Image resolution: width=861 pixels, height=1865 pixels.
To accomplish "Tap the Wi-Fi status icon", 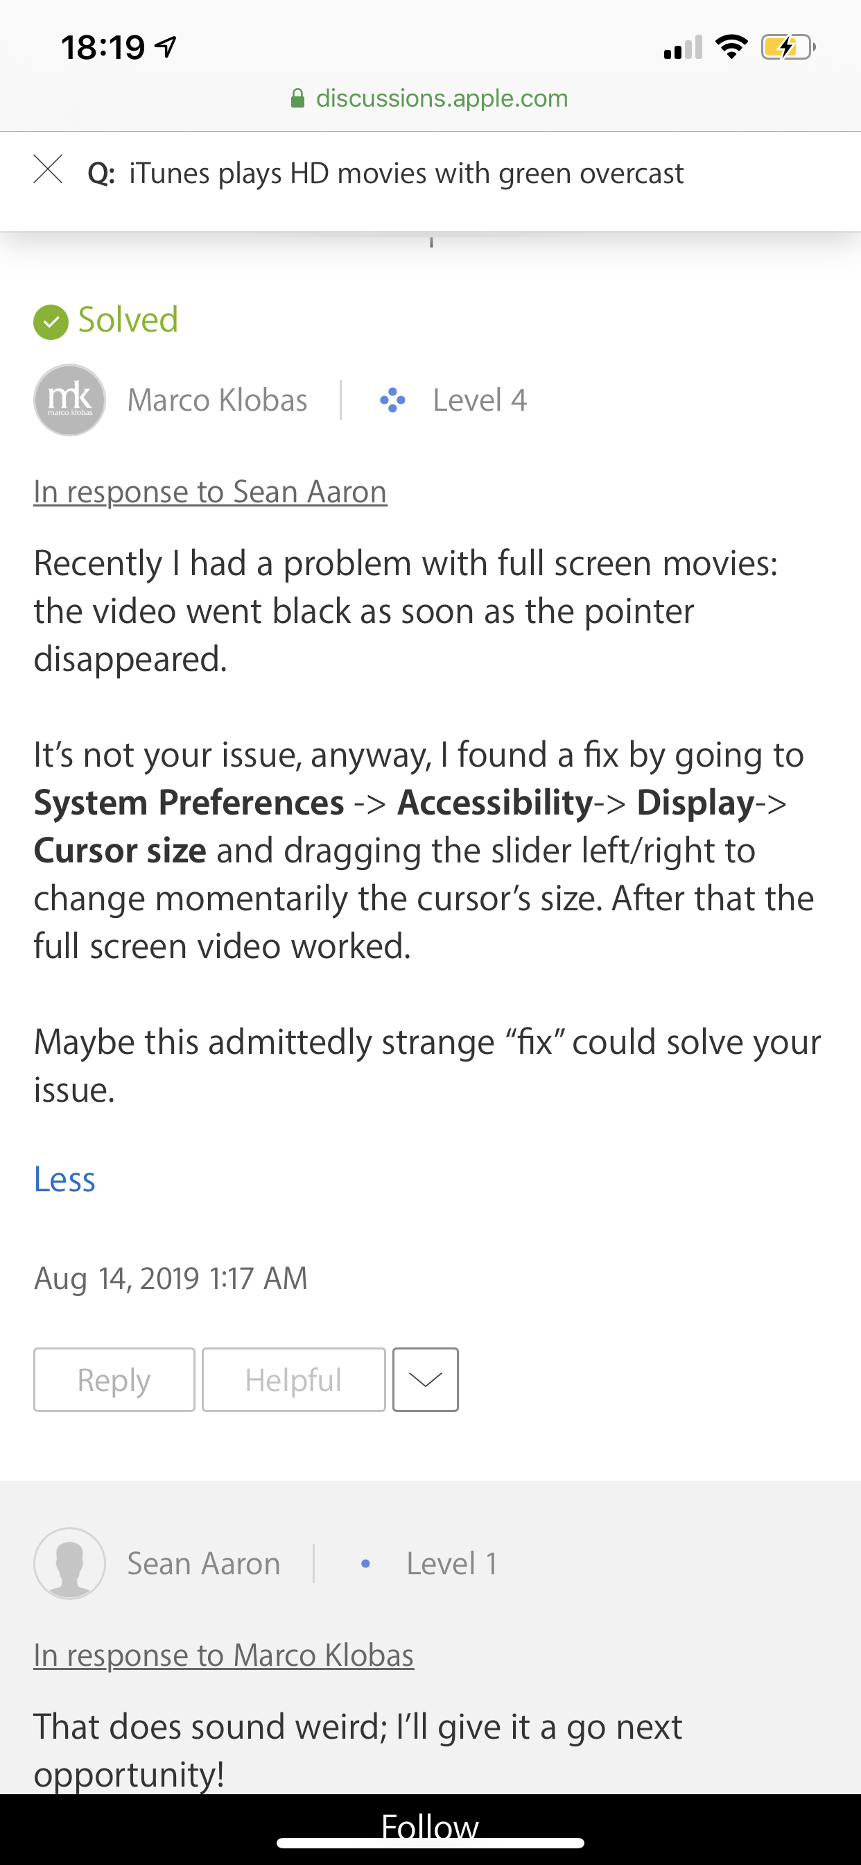I will tap(731, 48).
